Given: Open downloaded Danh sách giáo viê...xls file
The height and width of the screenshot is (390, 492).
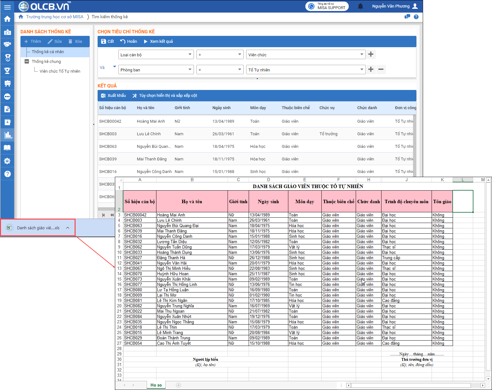Looking at the screenshot, I should tap(38, 228).
